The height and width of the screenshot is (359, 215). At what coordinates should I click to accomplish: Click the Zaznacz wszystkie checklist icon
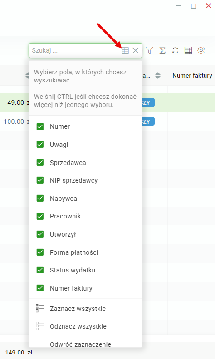pyautogui.click(x=40, y=308)
